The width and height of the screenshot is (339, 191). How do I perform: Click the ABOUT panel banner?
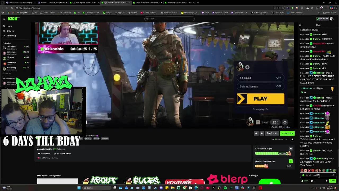(x=101, y=180)
